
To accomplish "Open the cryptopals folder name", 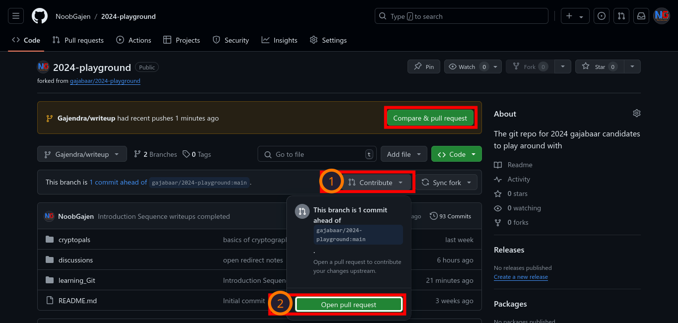I will tap(74, 240).
